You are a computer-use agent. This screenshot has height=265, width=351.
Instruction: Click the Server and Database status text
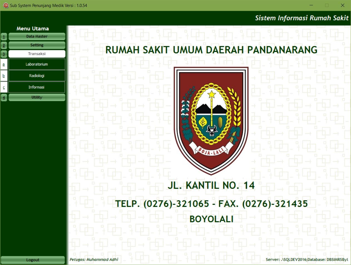pyautogui.click(x=307, y=259)
